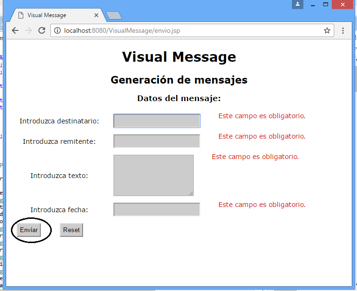This screenshot has width=357, height=291.
Task: Submit the form with Enviar
Action: [28, 230]
